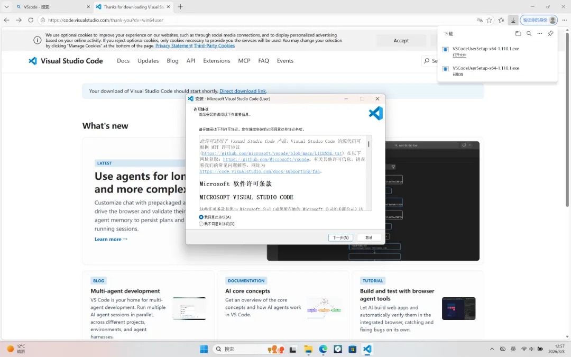Open the first VSCodeUserSetup file icon in downloads
This screenshot has height=357, width=571.
445,49
